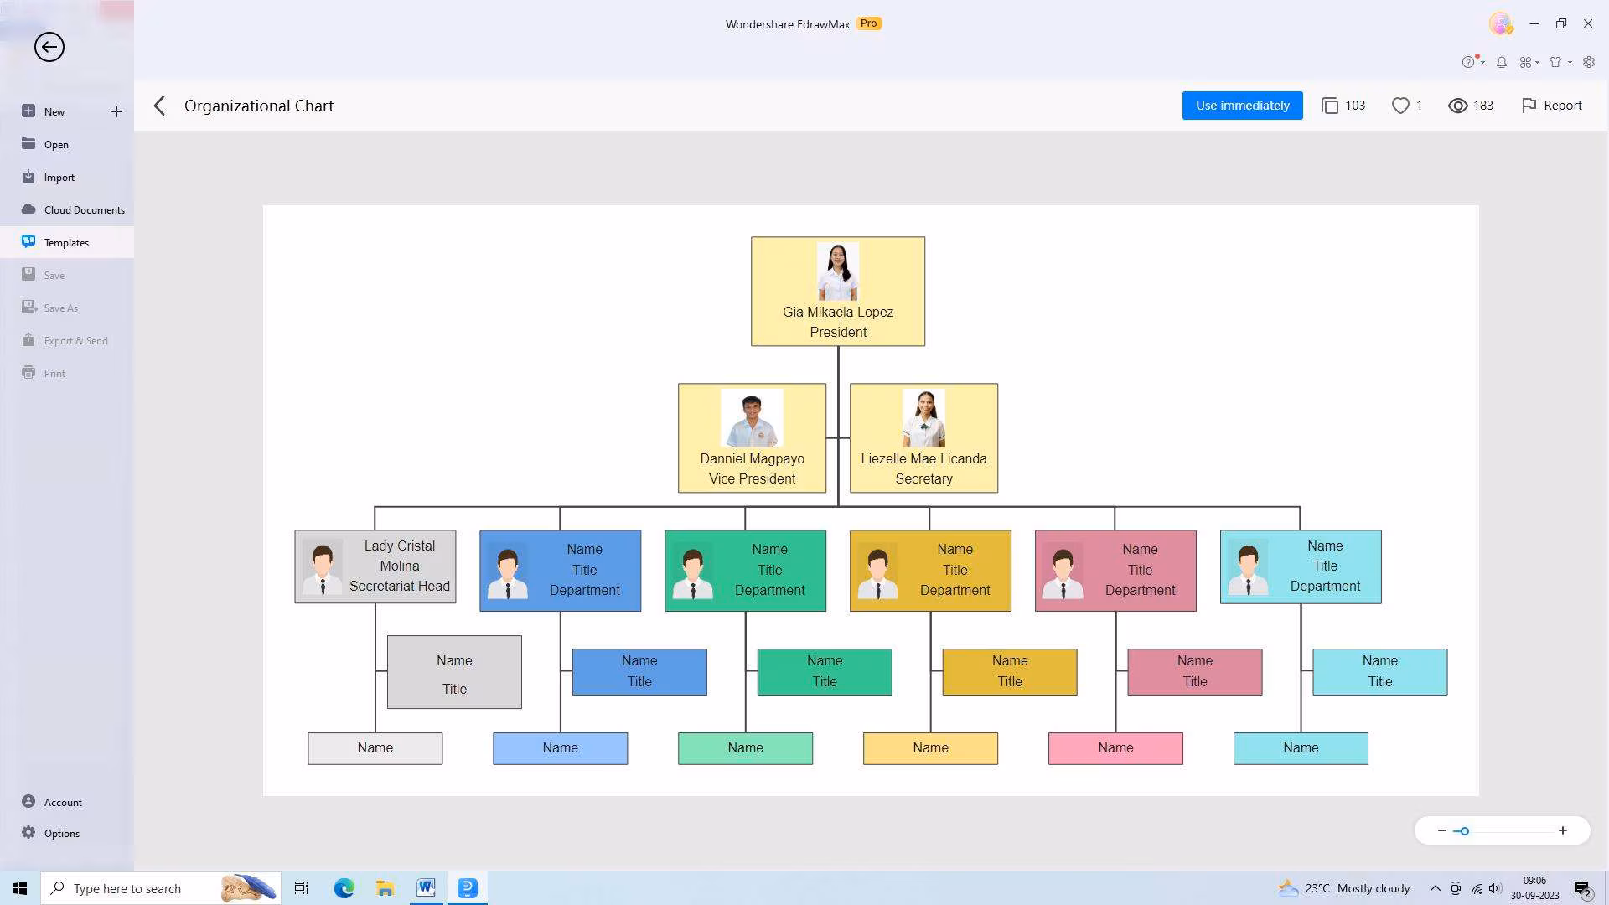Click the plus icon next to New

click(x=116, y=111)
